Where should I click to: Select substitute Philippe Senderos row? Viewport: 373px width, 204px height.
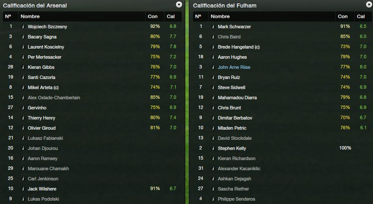click(282, 199)
